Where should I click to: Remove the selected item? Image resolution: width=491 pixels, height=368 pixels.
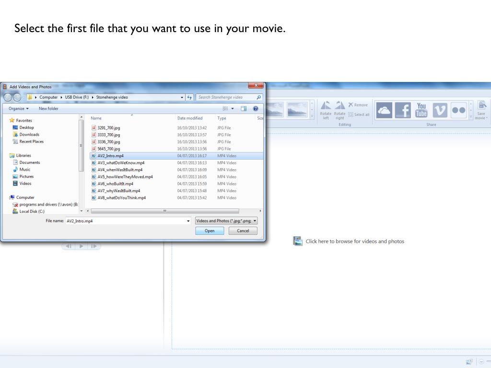click(358, 105)
